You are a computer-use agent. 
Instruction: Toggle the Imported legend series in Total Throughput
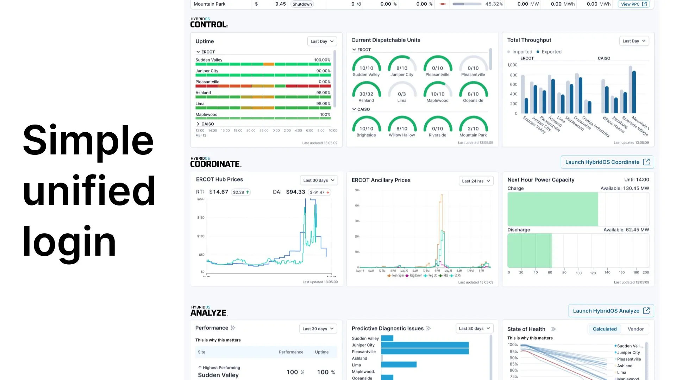pyautogui.click(x=520, y=52)
